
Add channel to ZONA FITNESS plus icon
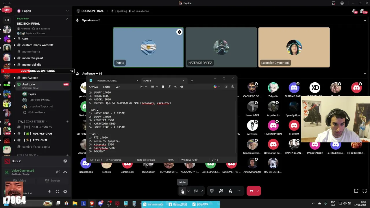tap(67, 122)
